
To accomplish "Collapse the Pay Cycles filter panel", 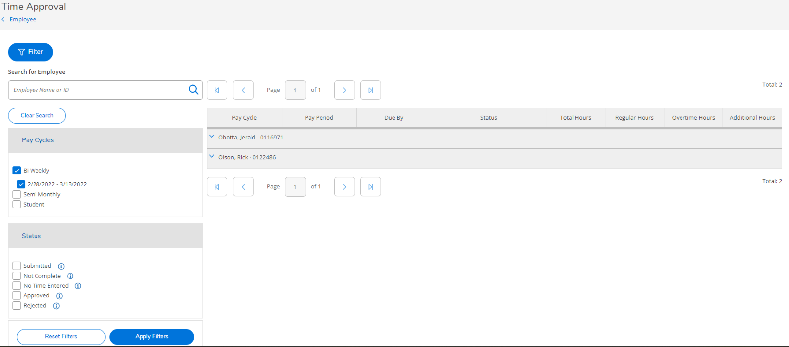I will point(38,140).
